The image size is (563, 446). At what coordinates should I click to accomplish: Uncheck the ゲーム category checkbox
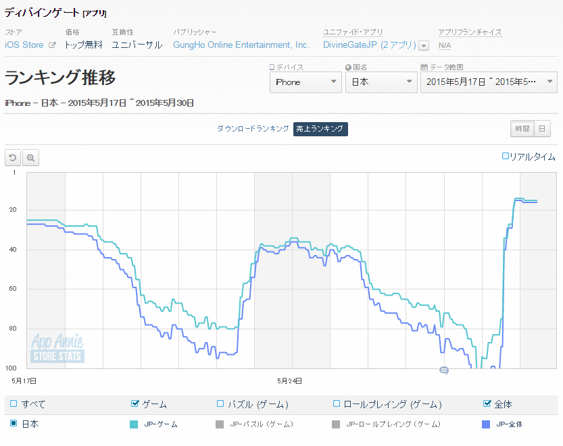[x=134, y=403]
